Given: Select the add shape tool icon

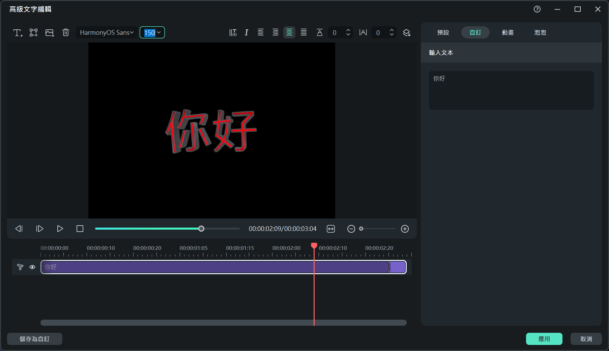Looking at the screenshot, I should 33,33.
